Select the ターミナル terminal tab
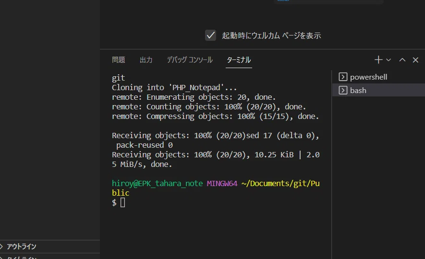 pyautogui.click(x=239, y=60)
